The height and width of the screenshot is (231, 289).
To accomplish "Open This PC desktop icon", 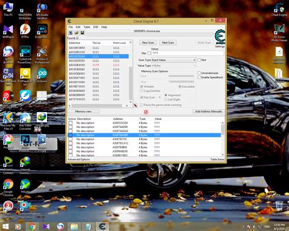I will tap(9, 9).
